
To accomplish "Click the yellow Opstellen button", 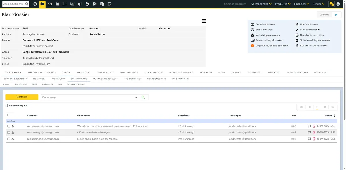I will pos(22,97).
